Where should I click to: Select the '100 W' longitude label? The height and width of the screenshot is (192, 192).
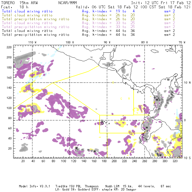(70, 42)
